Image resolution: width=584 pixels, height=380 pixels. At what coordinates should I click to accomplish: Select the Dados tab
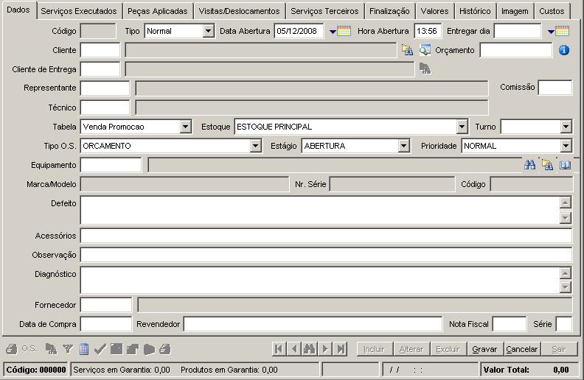tap(18, 10)
